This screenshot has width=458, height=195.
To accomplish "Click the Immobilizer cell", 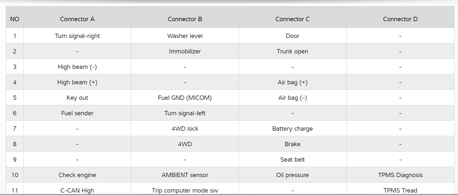I will pyautogui.click(x=185, y=51).
